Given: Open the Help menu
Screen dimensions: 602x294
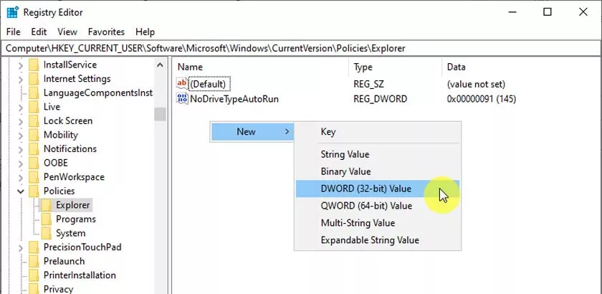Looking at the screenshot, I should [x=145, y=32].
